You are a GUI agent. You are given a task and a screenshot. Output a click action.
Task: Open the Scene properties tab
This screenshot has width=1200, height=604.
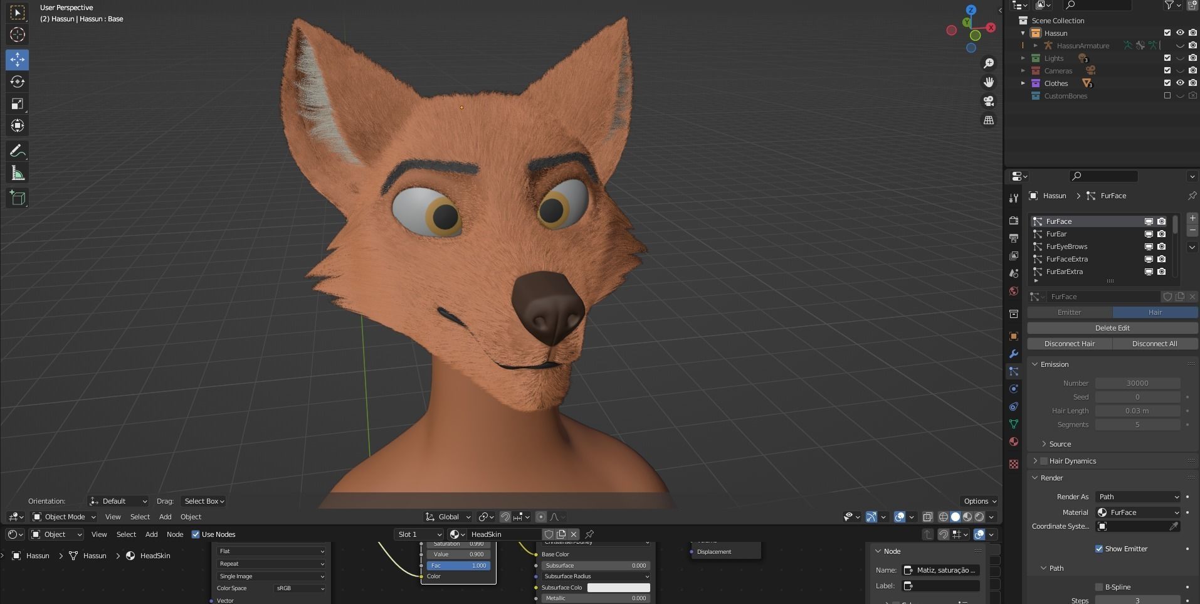click(1014, 273)
